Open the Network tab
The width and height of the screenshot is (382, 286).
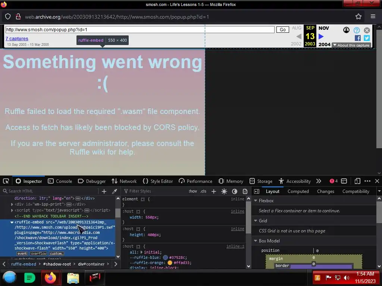pyautogui.click(x=124, y=181)
